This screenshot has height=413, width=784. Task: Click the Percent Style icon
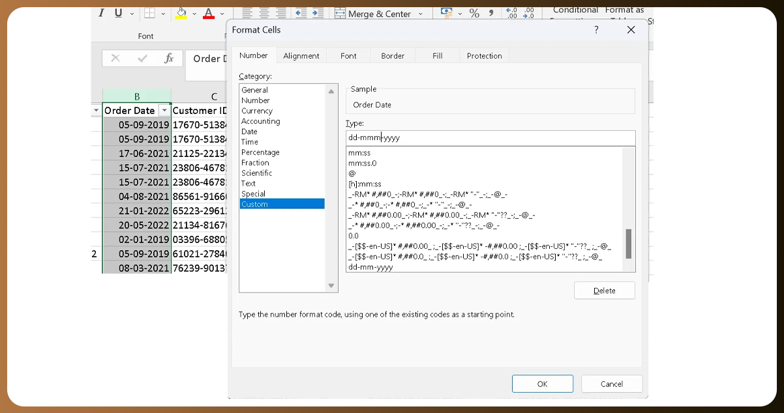474,13
